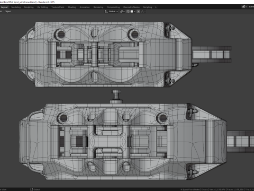
Task: Expand the snapping options arrow
Action: coord(134,12)
